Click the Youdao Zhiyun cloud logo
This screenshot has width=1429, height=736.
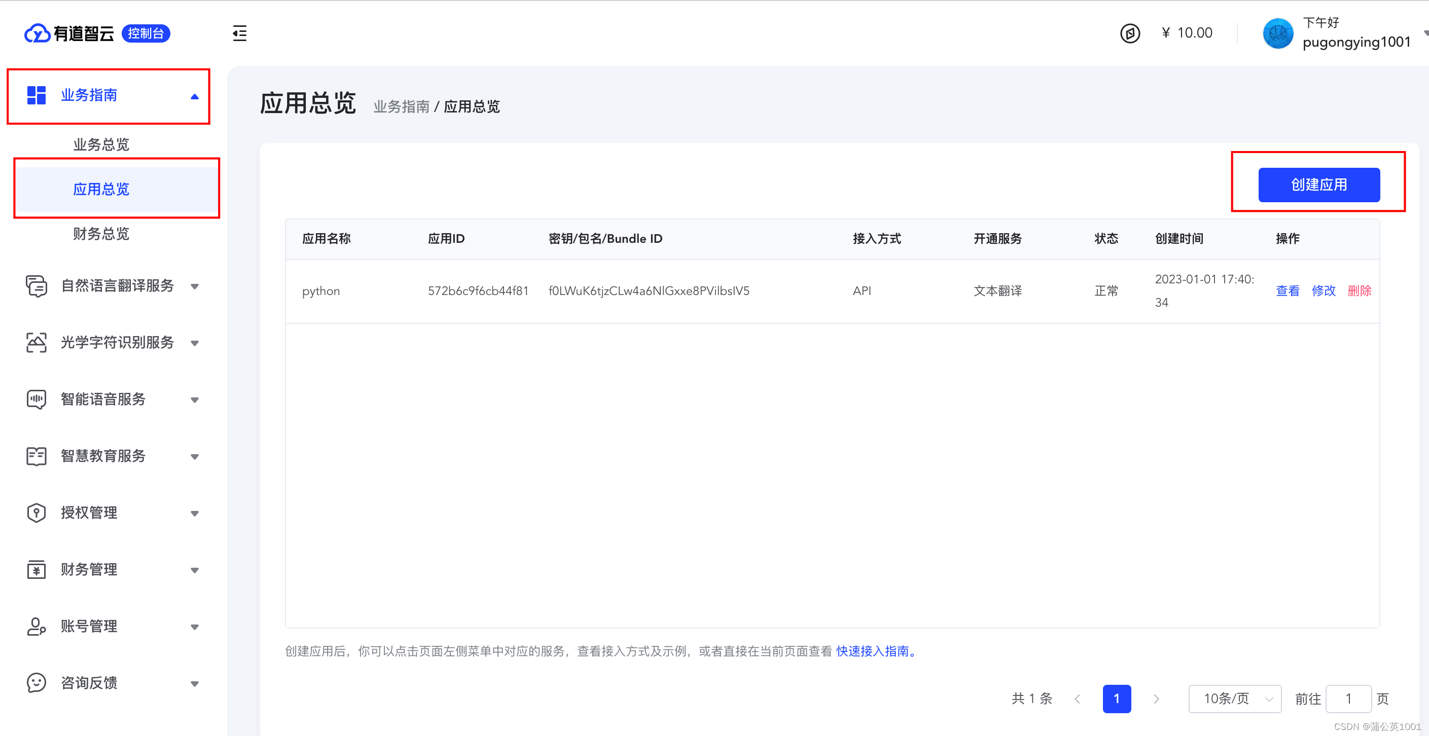(37, 33)
